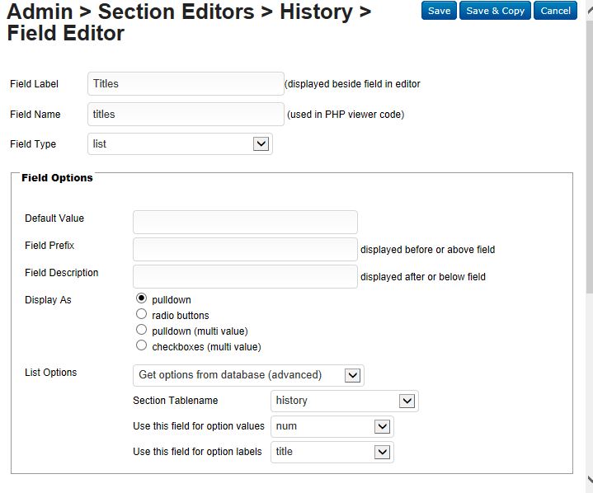Click the Default Value input field
593x493 pixels.
point(245,222)
